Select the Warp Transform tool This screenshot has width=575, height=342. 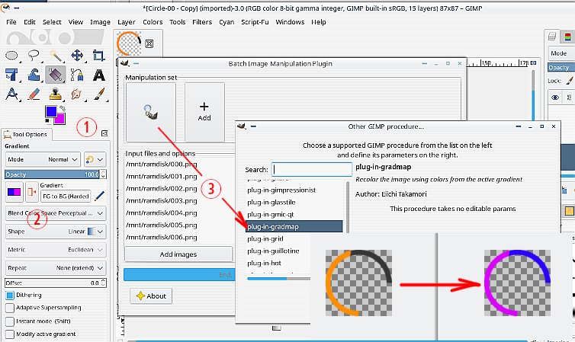tap(34, 75)
